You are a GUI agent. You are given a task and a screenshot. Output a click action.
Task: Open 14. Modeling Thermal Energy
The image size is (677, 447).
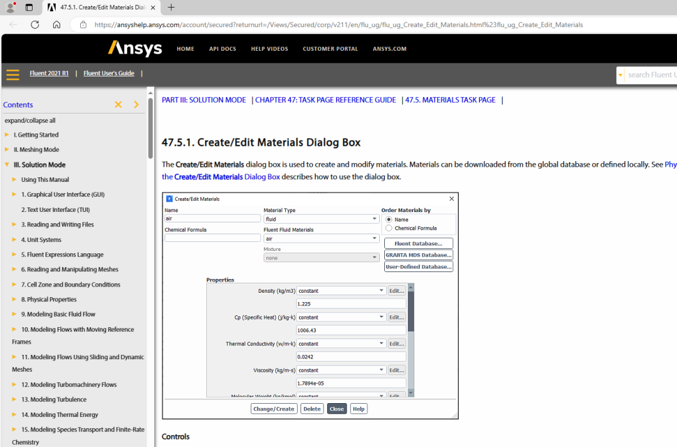60,414
